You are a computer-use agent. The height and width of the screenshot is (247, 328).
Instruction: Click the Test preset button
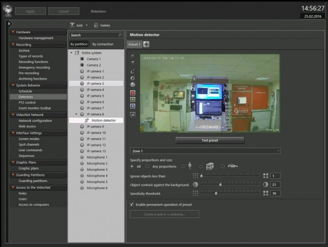[x=210, y=141]
